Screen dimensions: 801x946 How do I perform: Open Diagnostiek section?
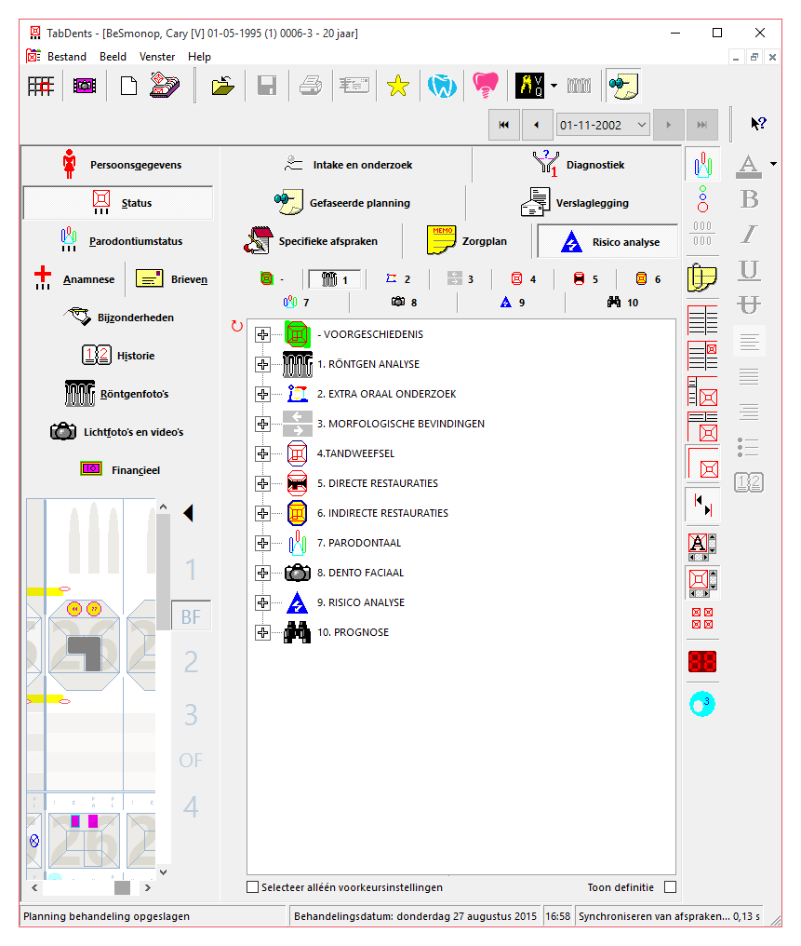[x=579, y=165]
